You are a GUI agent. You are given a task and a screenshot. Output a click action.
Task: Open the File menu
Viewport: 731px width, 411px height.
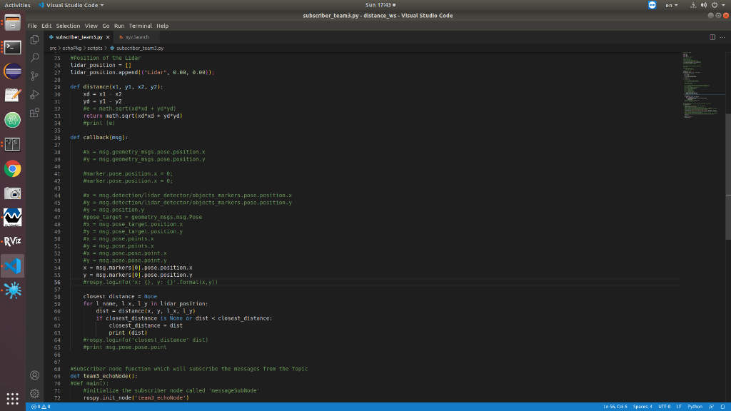32,26
